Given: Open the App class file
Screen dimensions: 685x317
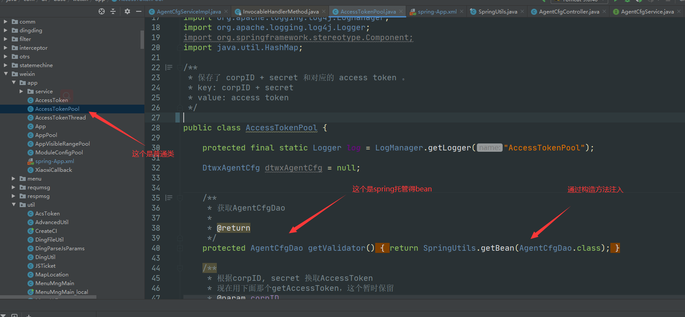Looking at the screenshot, I should 40,126.
